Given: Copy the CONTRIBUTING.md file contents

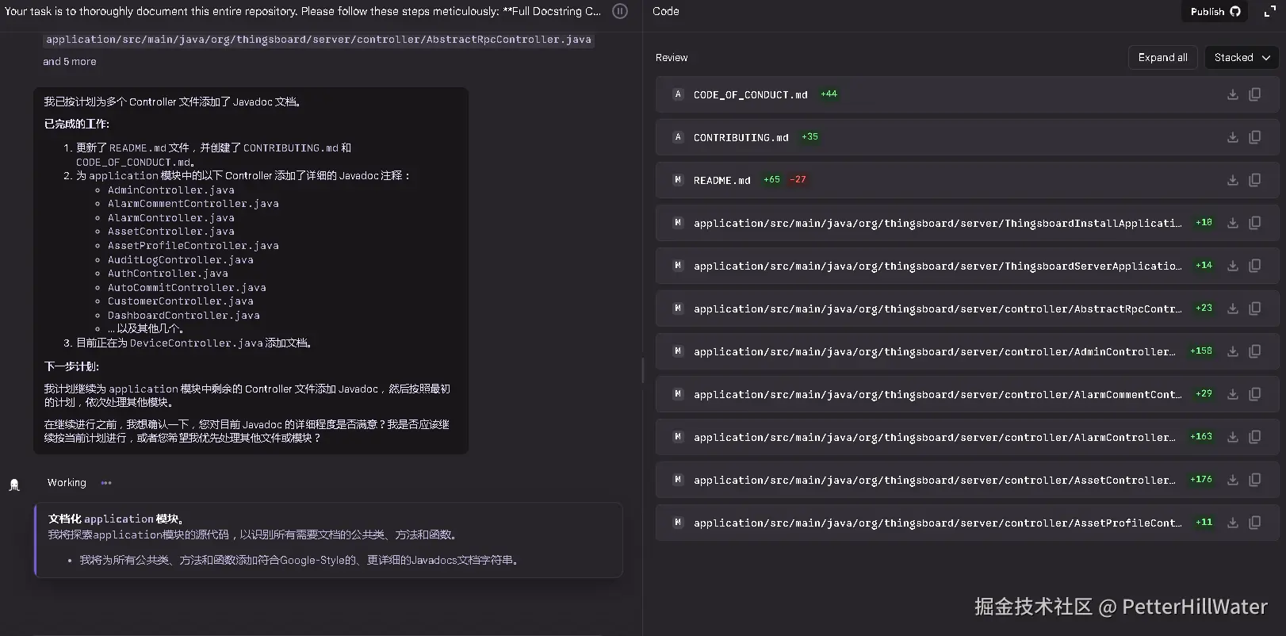Looking at the screenshot, I should pos(1254,137).
